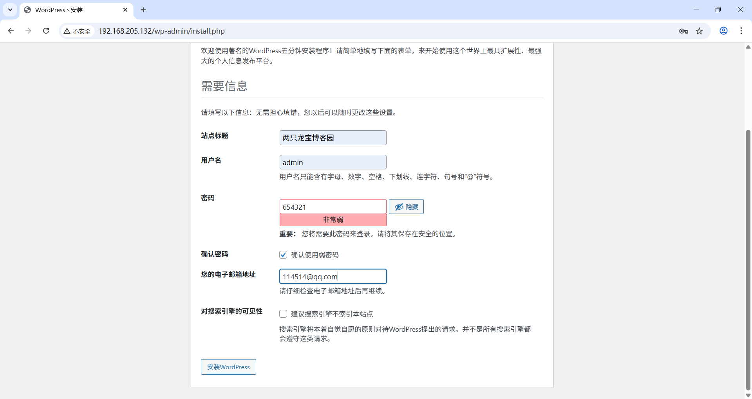Click the 需要信息 heading
Screen dimensions: 752x399
[x=224, y=86]
